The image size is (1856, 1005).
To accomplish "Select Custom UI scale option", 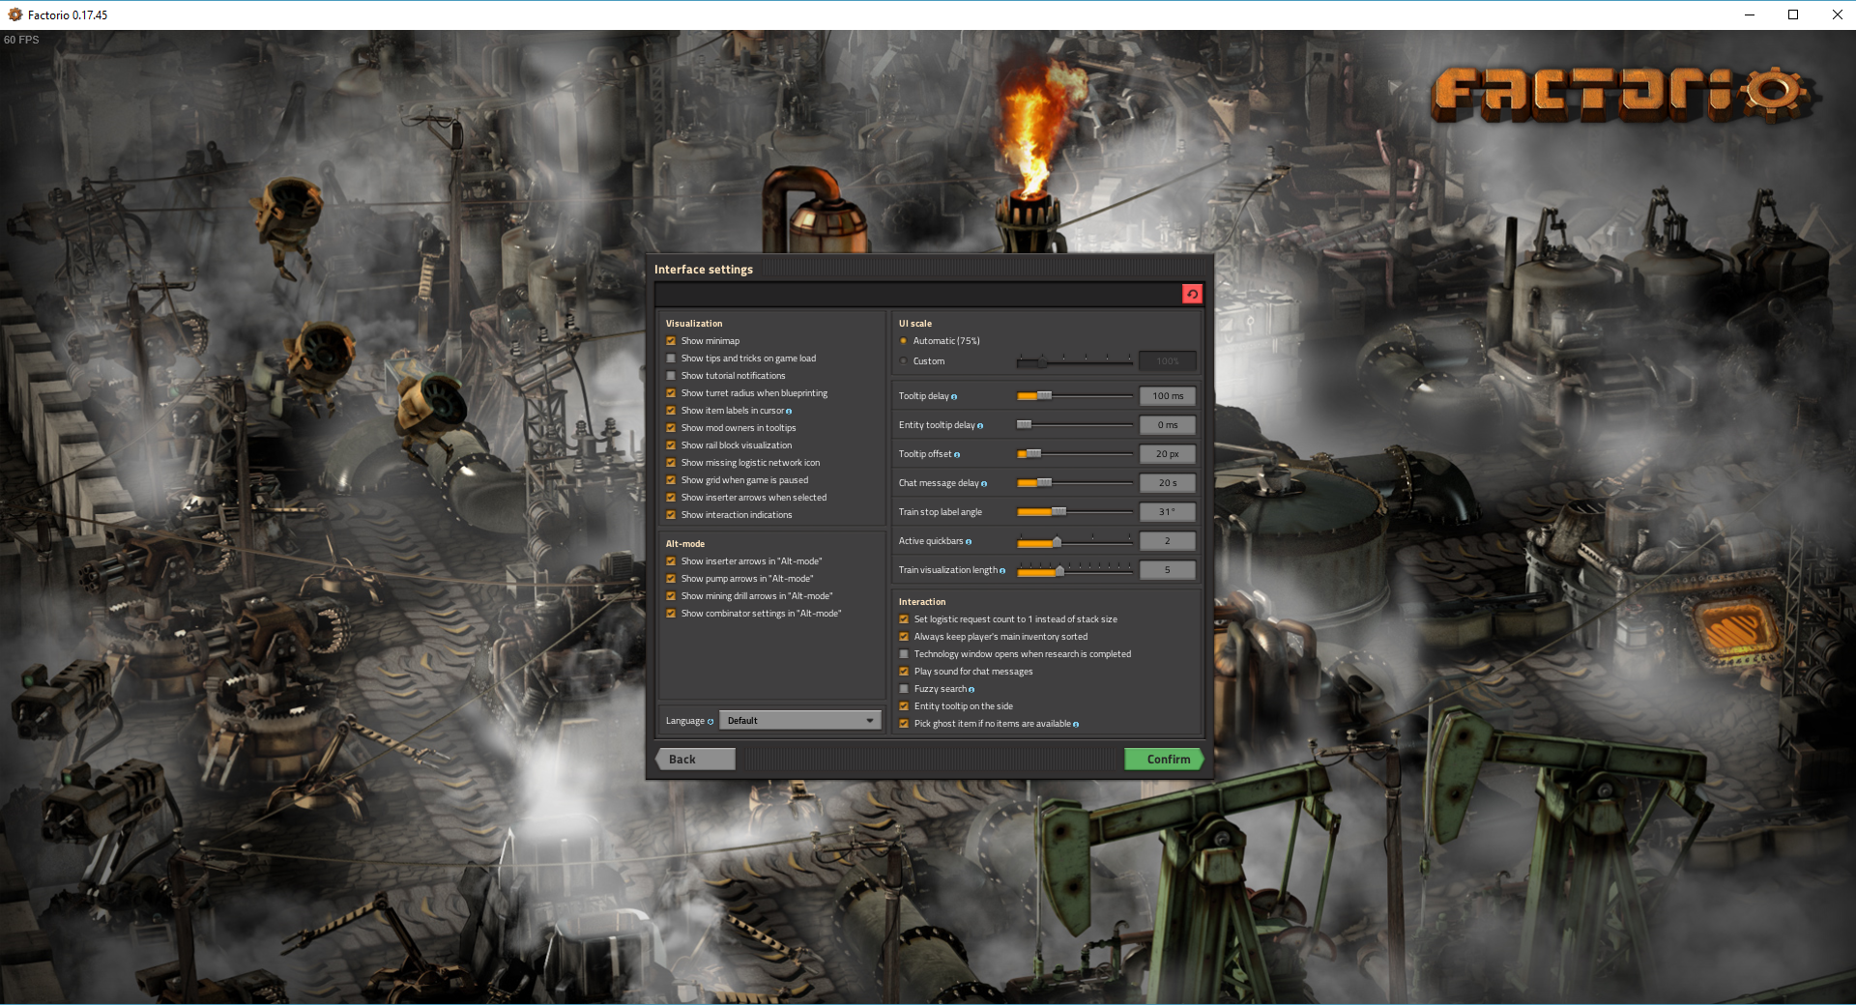I will click(904, 361).
